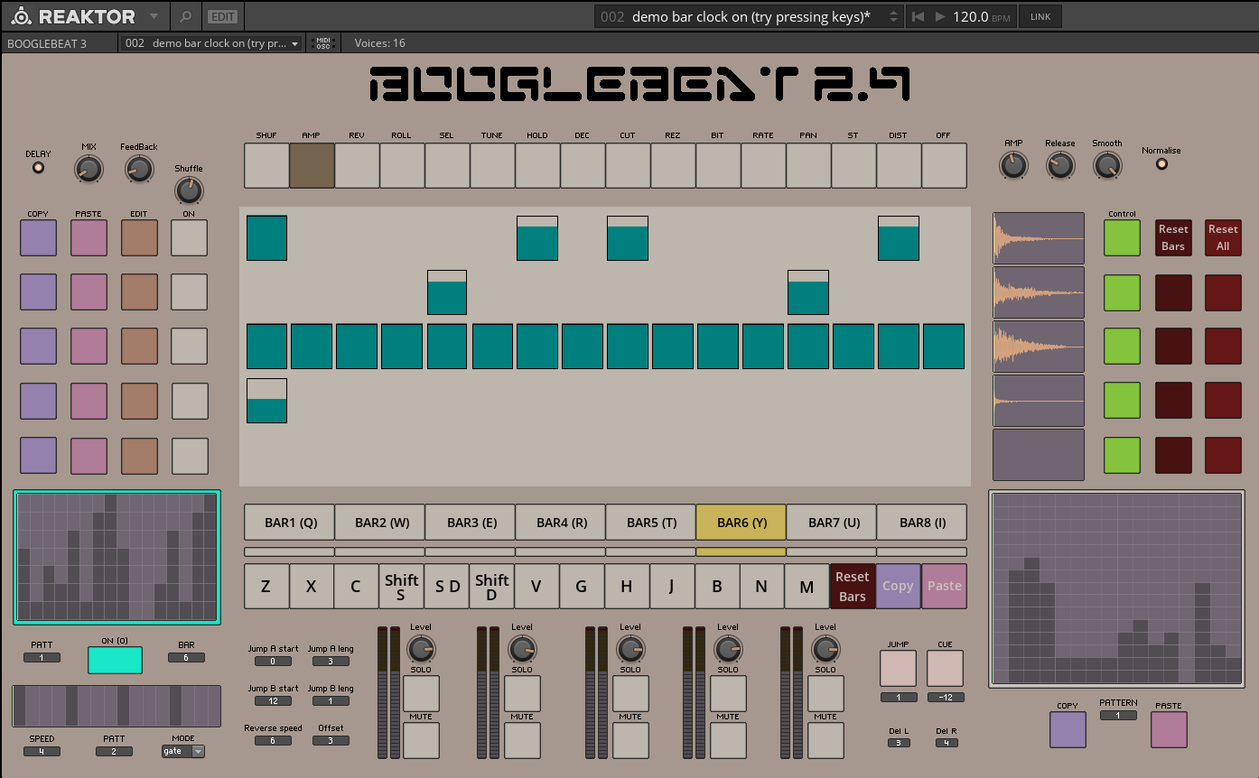1259x778 pixels.
Task: Click the JUMP pad
Action: coord(898,669)
